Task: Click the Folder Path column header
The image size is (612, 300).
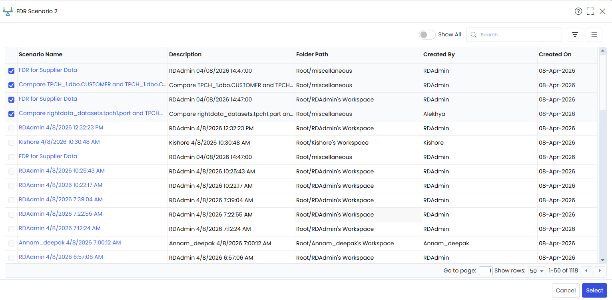Action: [312, 54]
